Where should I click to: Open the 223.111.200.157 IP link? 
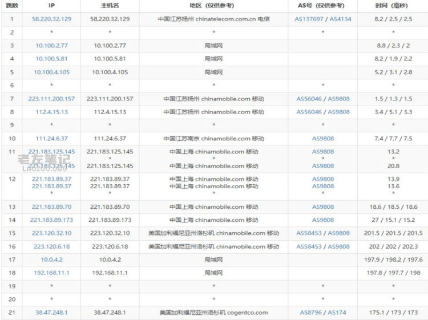(x=52, y=99)
